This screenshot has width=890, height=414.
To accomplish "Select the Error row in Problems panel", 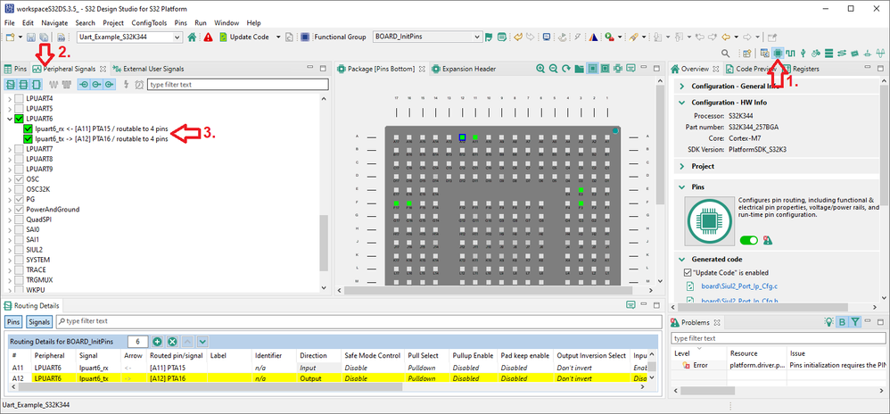I will 777,365.
